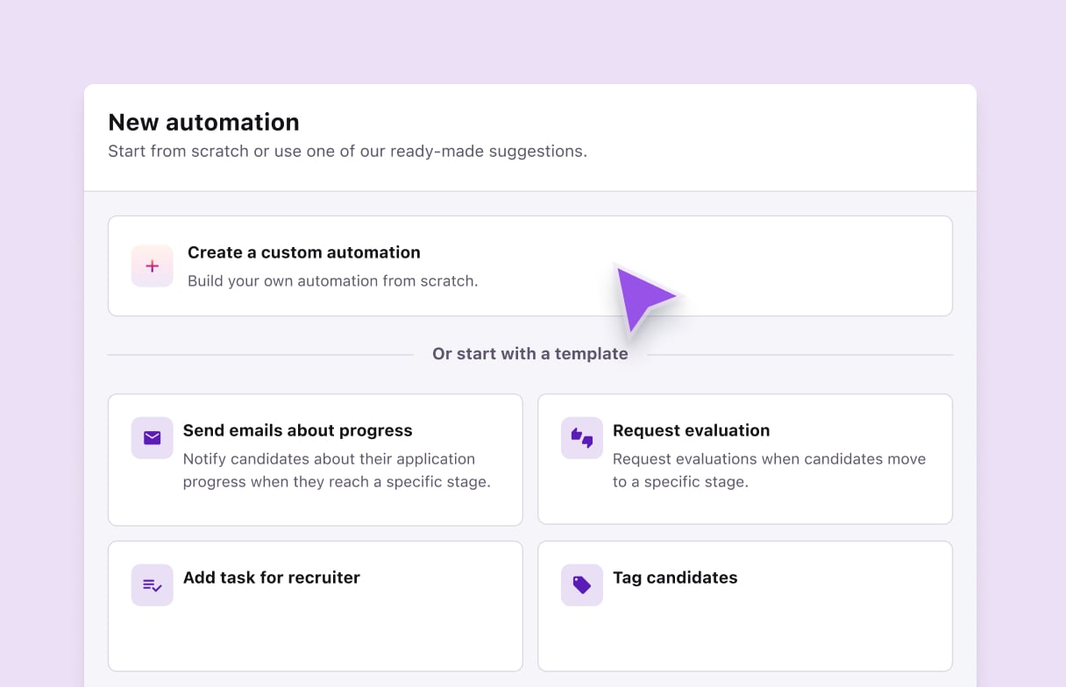Image resolution: width=1066 pixels, height=687 pixels.
Task: Open the Send emails about progress template
Action: point(315,458)
